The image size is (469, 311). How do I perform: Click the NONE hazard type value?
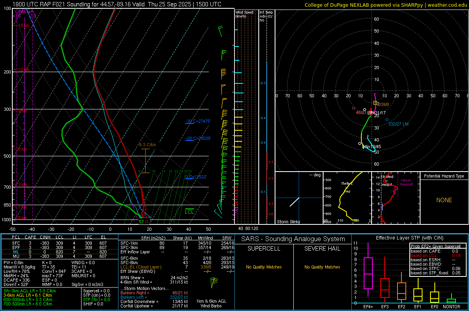click(x=444, y=200)
